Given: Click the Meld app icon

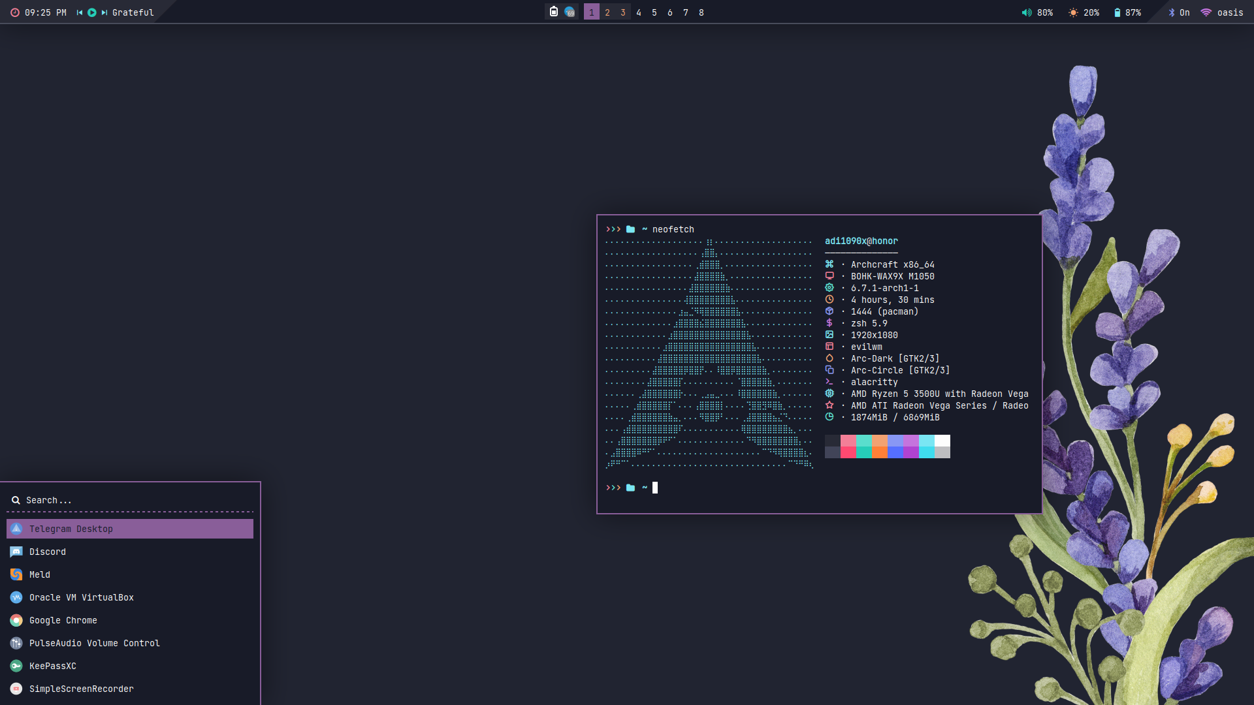Looking at the screenshot, I should (x=16, y=574).
